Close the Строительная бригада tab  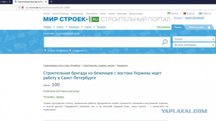[46, 2]
